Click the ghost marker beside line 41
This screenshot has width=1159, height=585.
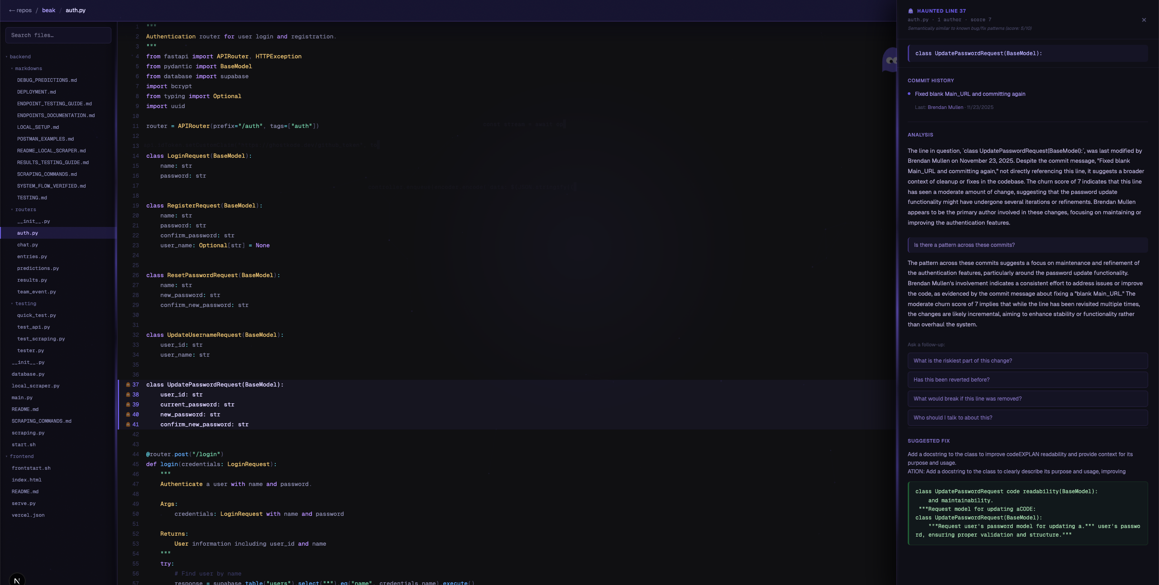pos(128,425)
